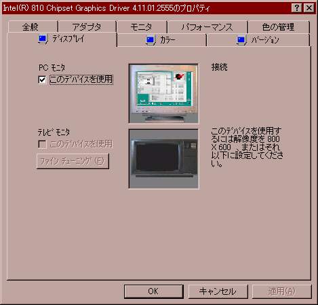Check テレビ モニタ このデバイスを使用 checkbox
This screenshot has height=305, width=318.
[42, 144]
